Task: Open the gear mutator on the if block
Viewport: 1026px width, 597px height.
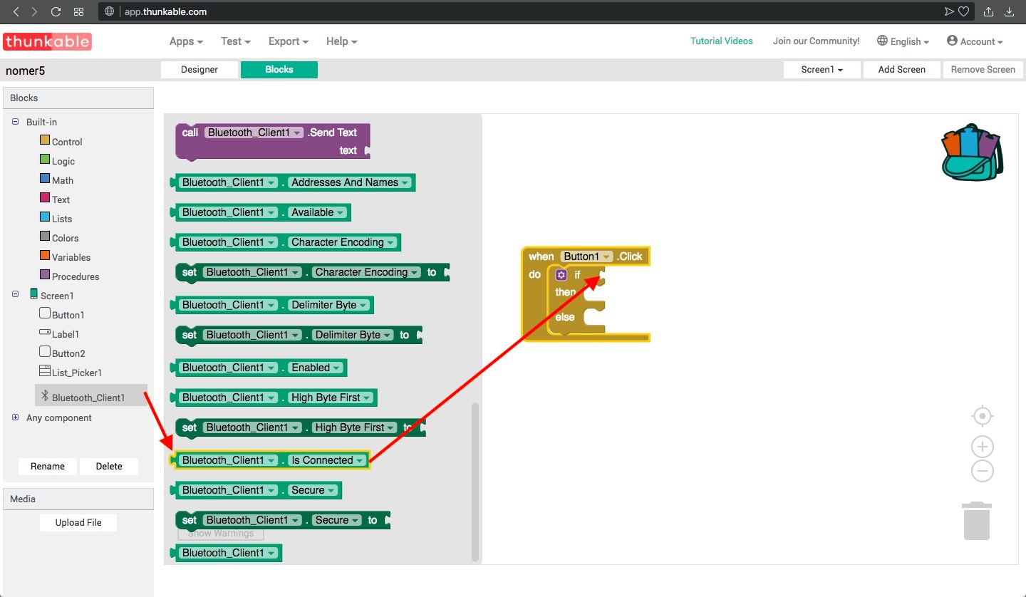Action: [561, 274]
